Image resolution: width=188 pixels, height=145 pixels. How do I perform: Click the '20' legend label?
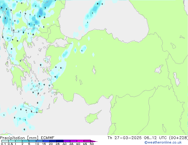point(51,144)
